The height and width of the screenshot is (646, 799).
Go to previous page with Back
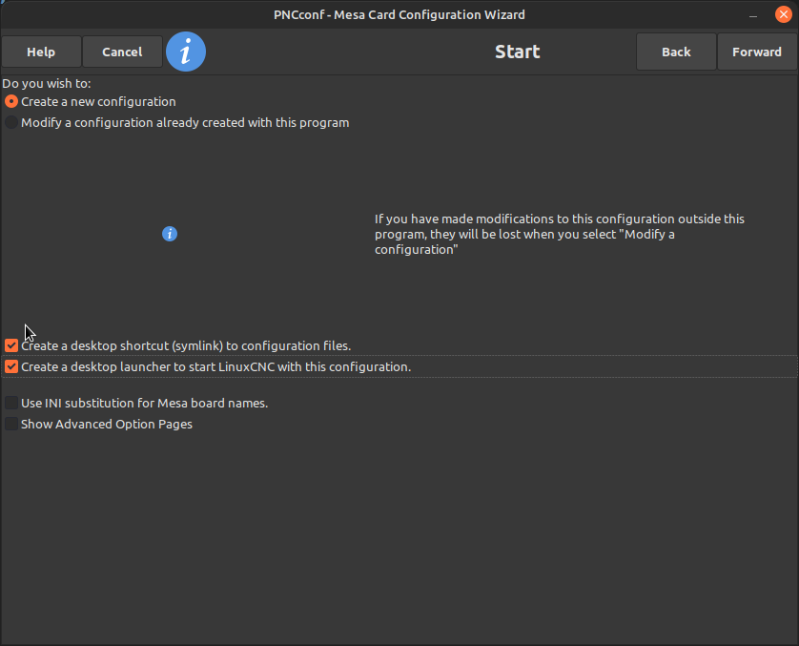click(x=676, y=52)
